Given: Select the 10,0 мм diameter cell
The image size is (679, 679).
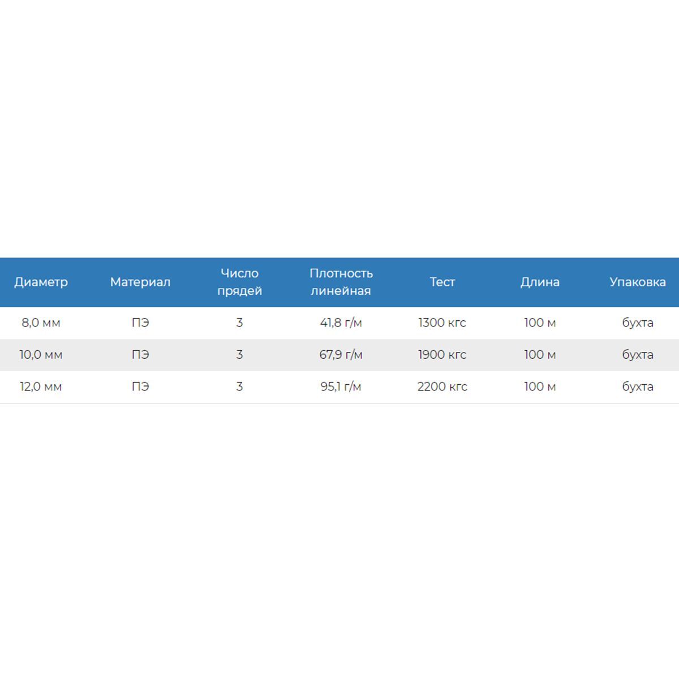Looking at the screenshot, I should coord(41,355).
